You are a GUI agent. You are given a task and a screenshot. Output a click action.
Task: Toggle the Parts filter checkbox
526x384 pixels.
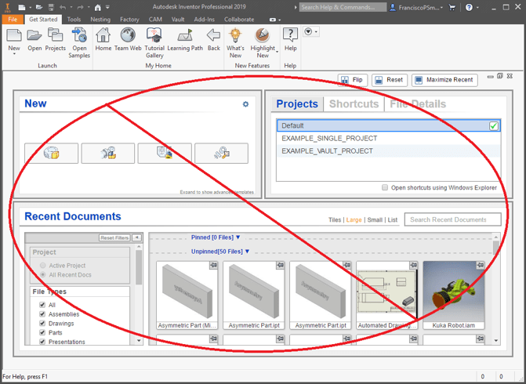pyautogui.click(x=42, y=333)
